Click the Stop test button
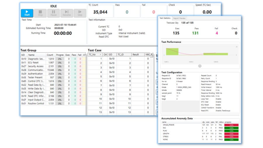This screenshot has height=148, width=263. 40,13
